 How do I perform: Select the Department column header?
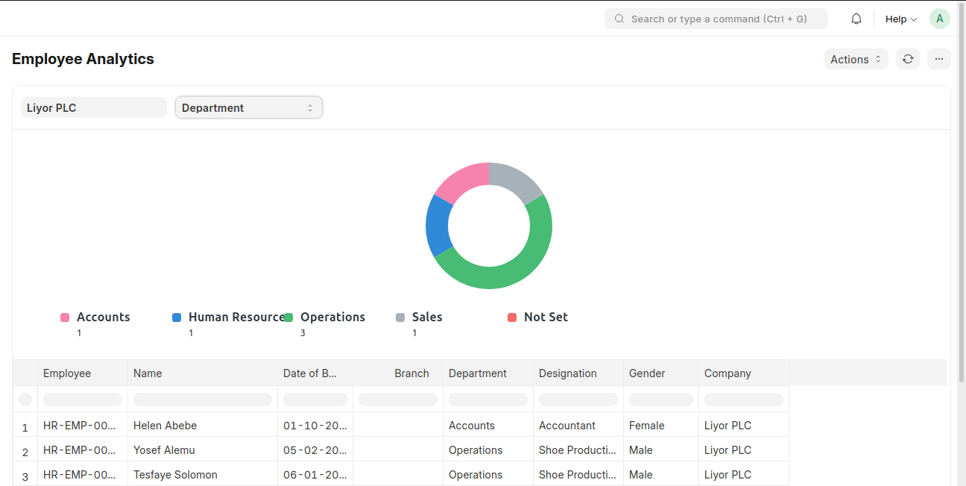pos(478,373)
